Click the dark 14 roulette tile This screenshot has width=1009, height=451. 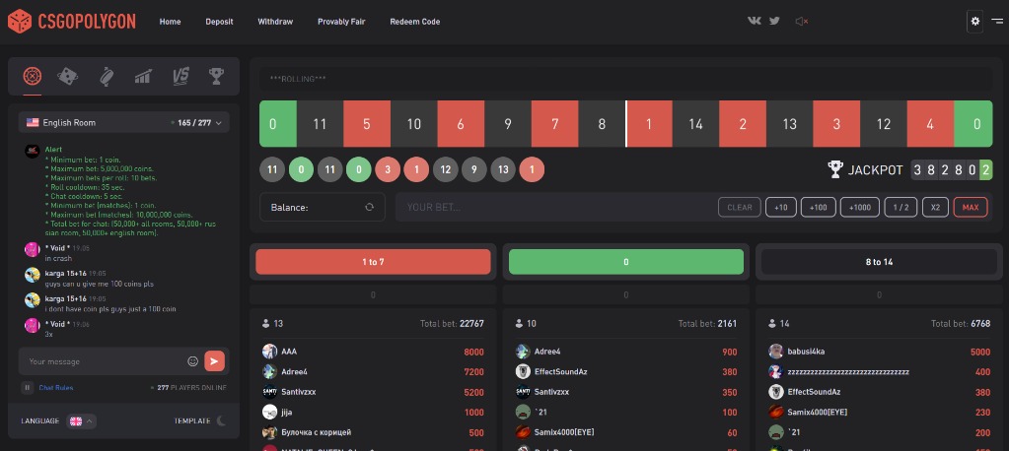click(695, 124)
